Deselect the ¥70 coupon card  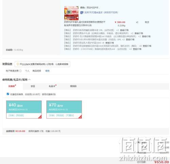[64, 109]
